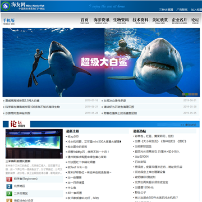202x202 pixels.
Task: Click the blue number 2 icon
Action: click(9, 186)
